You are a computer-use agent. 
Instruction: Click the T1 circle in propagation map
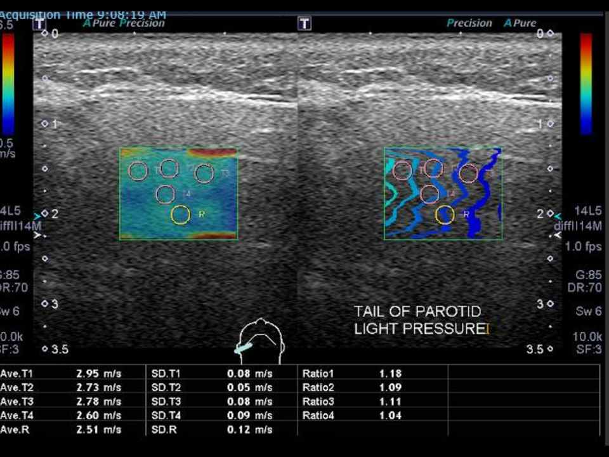[x=402, y=171]
